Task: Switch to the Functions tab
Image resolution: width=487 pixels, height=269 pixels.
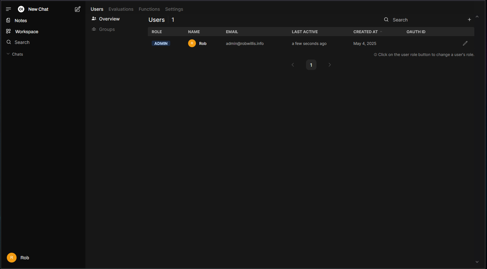Action: click(149, 9)
